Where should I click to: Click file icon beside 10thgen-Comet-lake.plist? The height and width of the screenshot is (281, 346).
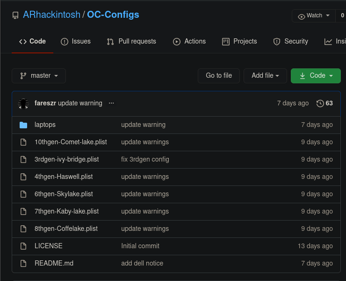(x=23, y=142)
